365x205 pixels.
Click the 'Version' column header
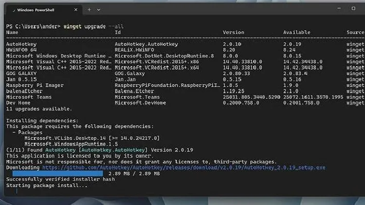tap(234, 32)
